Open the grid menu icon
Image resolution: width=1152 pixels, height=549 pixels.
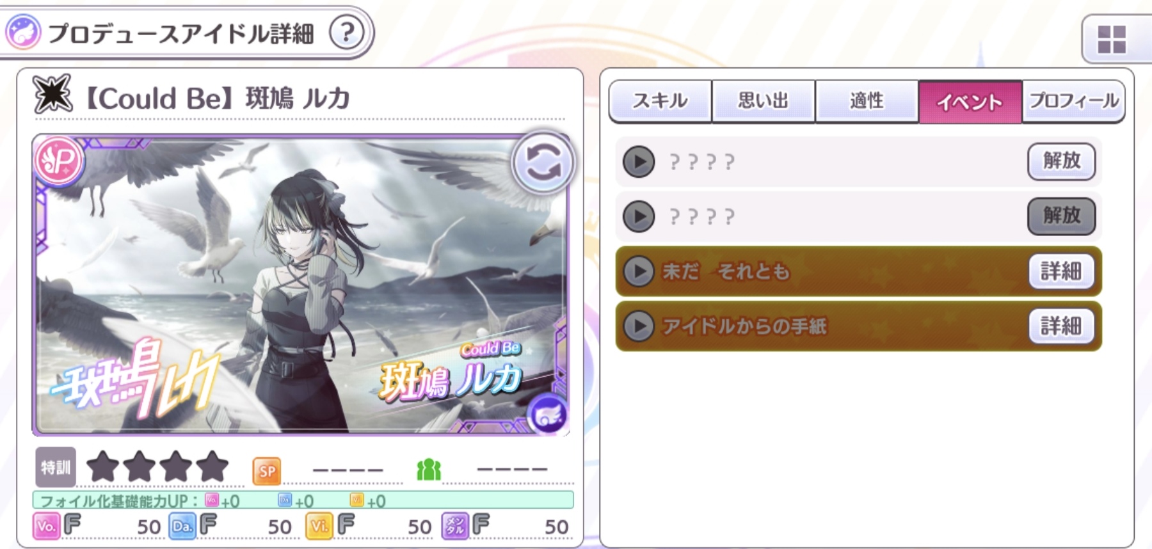click(x=1112, y=40)
